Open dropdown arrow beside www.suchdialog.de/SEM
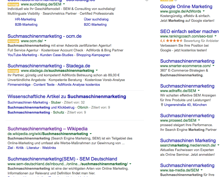 [64, 4]
